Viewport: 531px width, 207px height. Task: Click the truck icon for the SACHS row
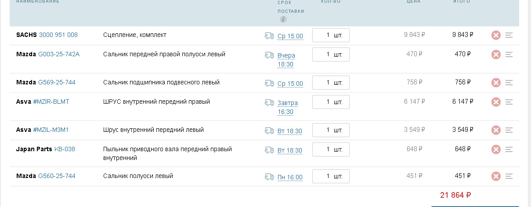pos(269,36)
